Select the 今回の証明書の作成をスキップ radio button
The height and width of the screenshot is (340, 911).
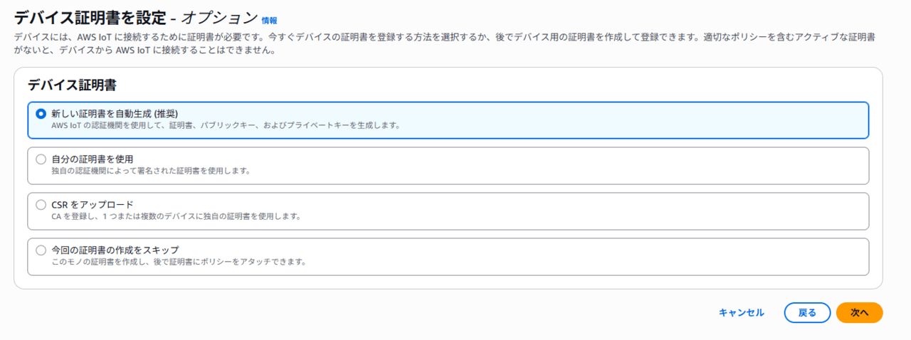(41, 250)
